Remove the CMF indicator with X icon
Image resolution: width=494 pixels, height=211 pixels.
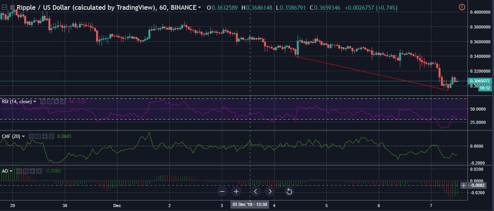pyautogui.click(x=51, y=136)
